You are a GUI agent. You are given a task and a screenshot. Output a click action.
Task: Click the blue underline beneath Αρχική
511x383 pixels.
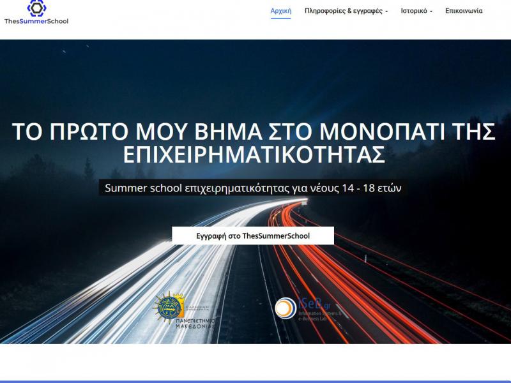280,19
